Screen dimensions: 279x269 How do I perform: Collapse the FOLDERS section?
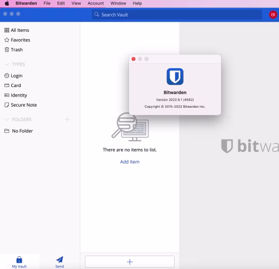(7, 119)
